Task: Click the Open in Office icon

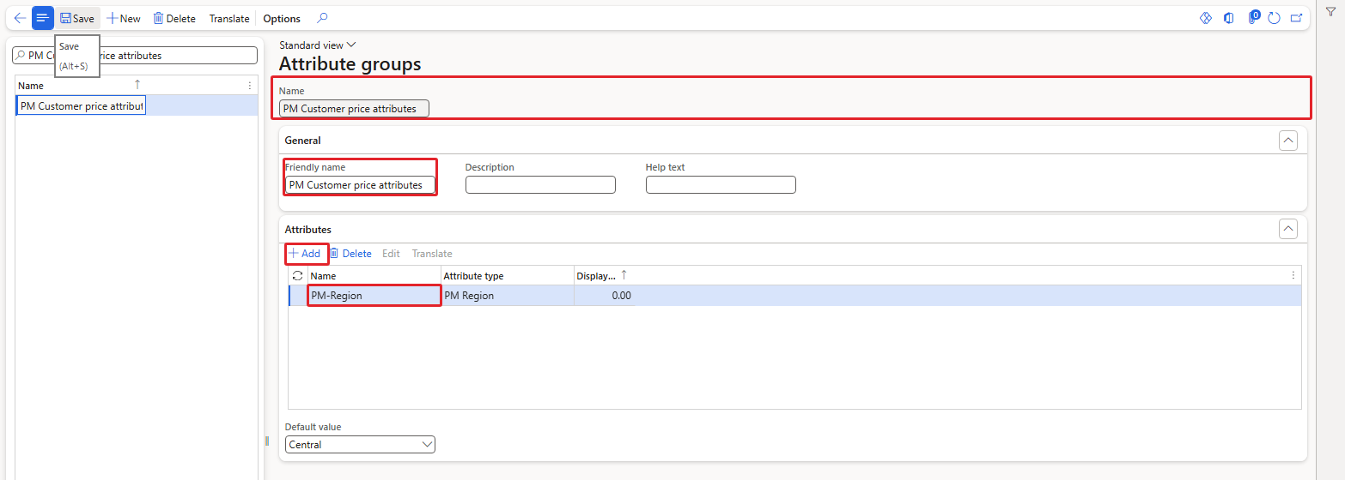Action: point(1229,18)
